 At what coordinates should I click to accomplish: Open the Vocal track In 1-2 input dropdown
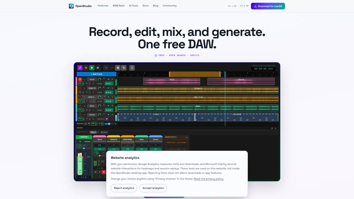[109, 83]
